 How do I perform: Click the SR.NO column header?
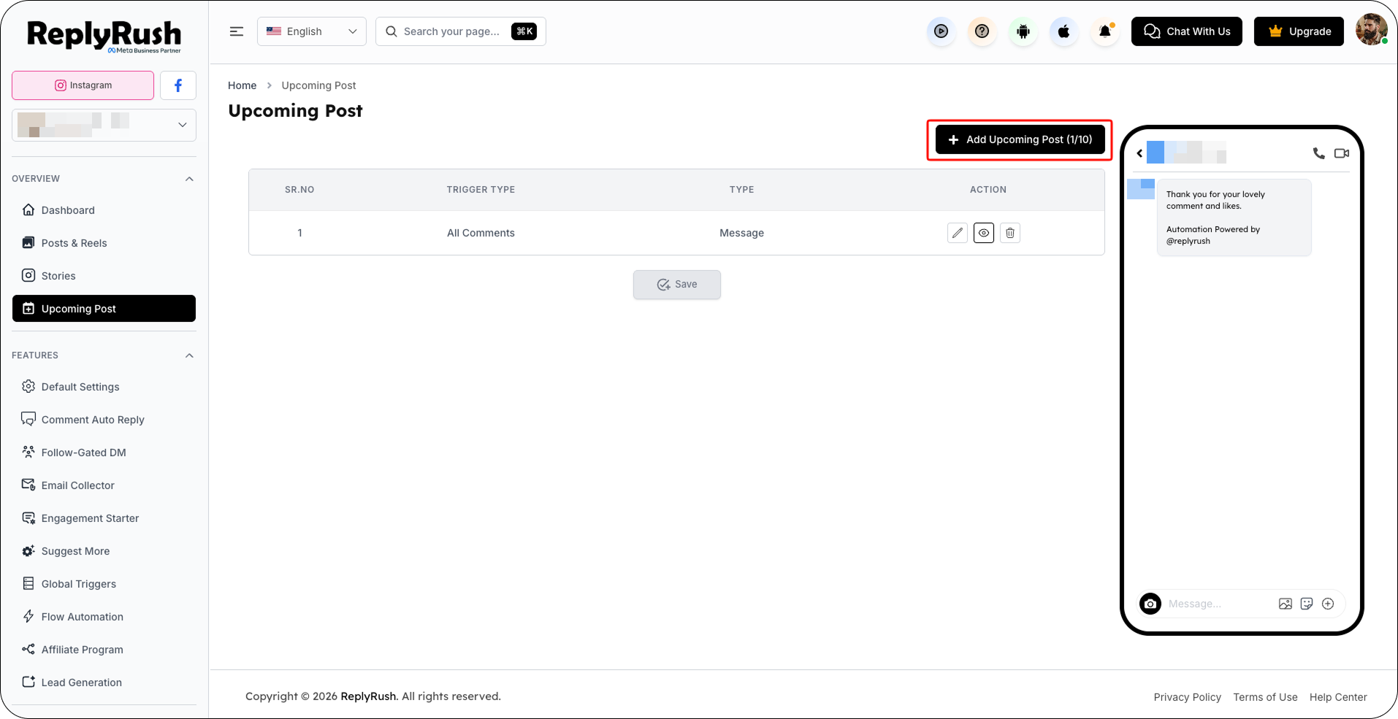point(299,190)
